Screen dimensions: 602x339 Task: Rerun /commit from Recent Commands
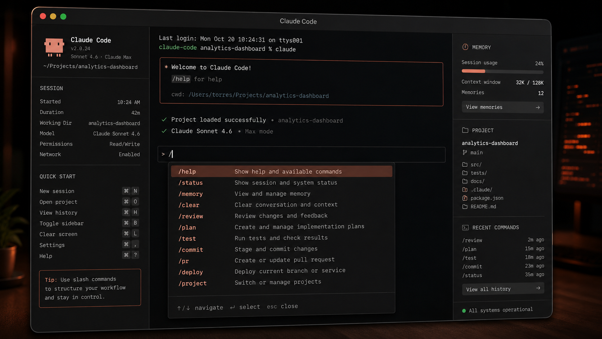tap(503, 266)
